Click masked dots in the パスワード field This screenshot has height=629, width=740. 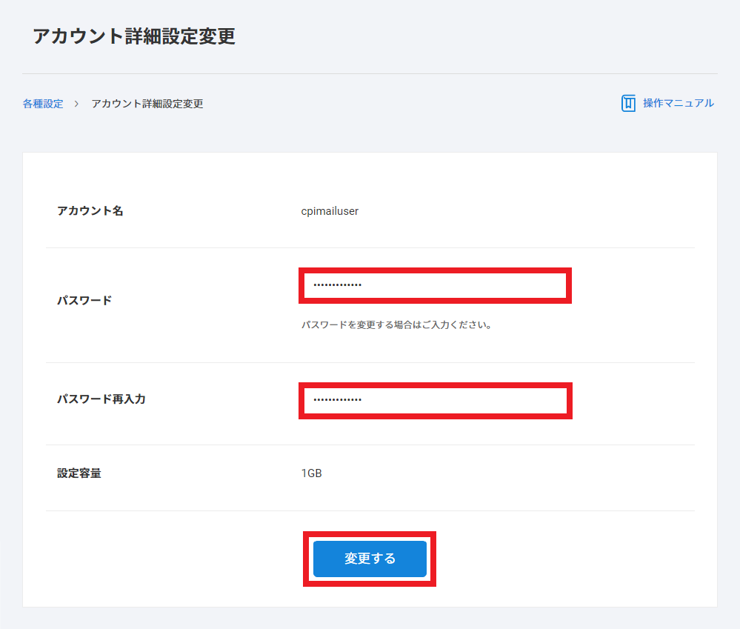(337, 285)
